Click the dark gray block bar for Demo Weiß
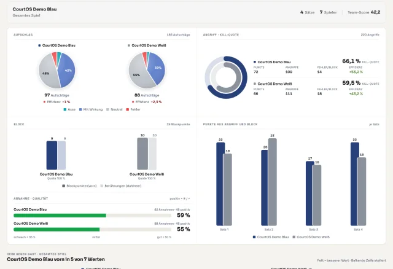 (142, 154)
